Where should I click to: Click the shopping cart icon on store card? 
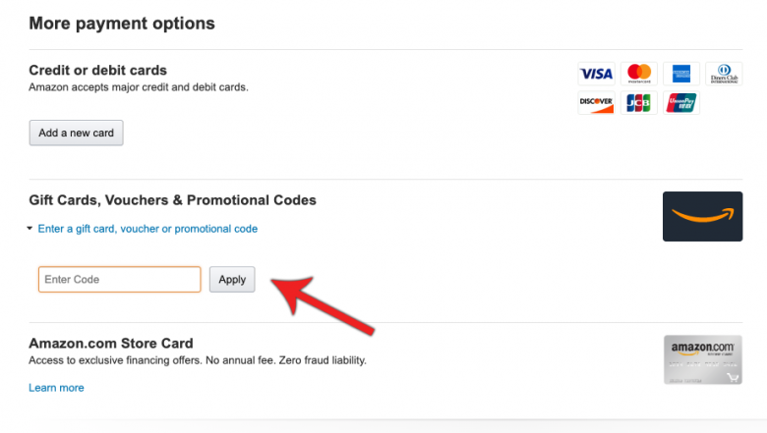[733, 377]
